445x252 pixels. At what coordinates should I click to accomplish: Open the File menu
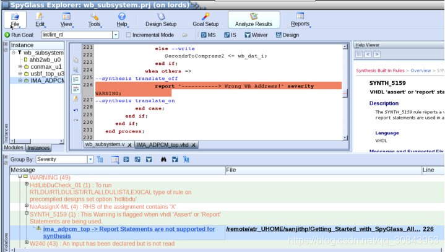15,20
